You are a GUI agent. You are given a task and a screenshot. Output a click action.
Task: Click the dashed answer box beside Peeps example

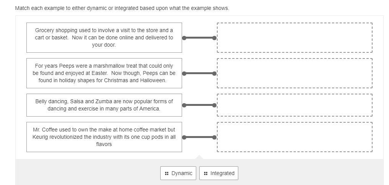(295, 73)
